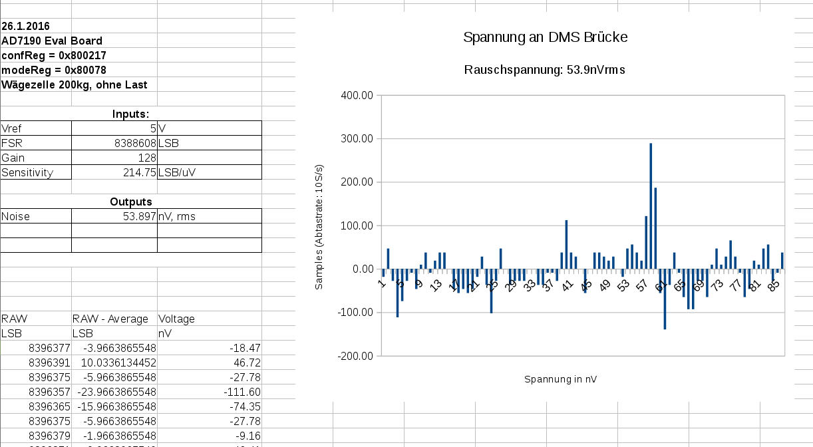Select chart title Spannung an DMS Brücke
Viewport: 813px width, 447px height.
(545, 37)
